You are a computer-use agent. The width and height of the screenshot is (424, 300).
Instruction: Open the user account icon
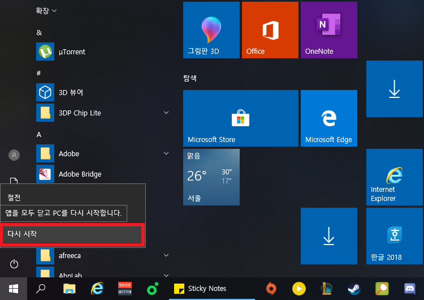coord(14,155)
